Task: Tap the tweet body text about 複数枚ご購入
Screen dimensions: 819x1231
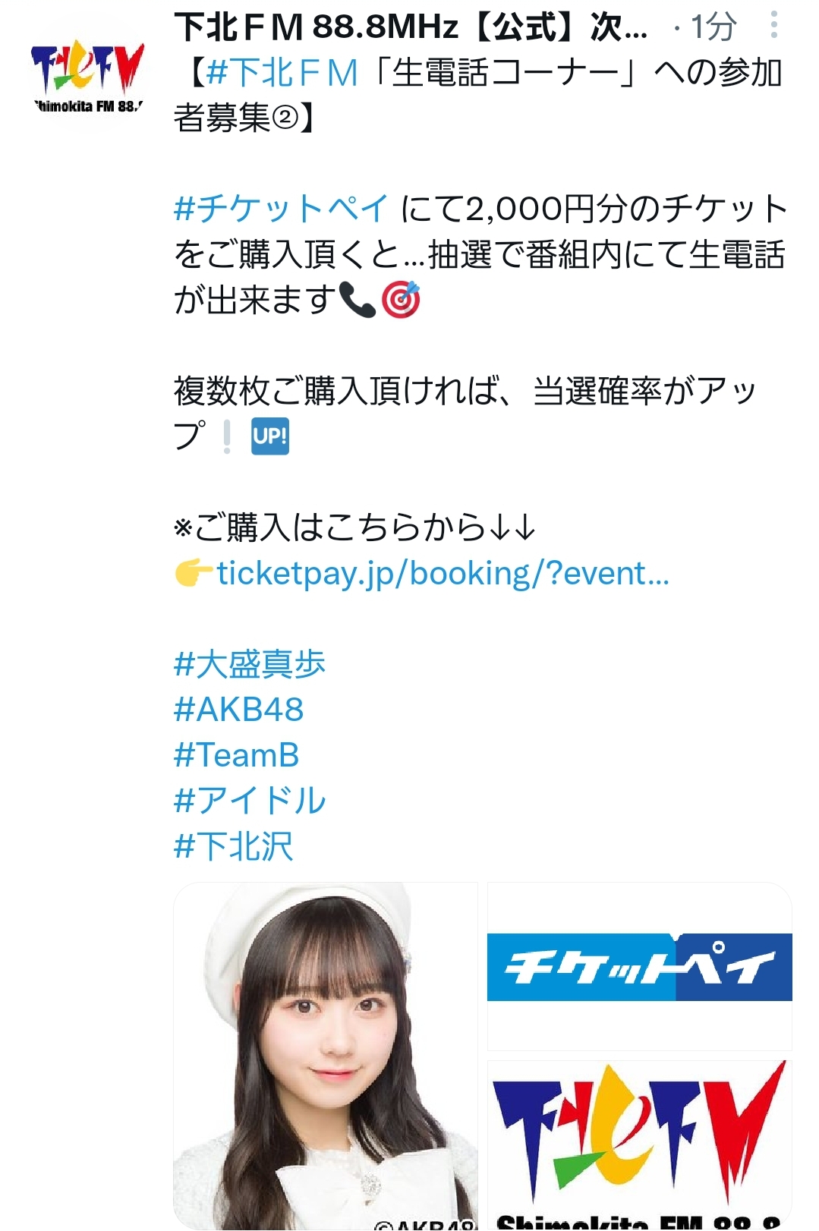Action: [465, 414]
